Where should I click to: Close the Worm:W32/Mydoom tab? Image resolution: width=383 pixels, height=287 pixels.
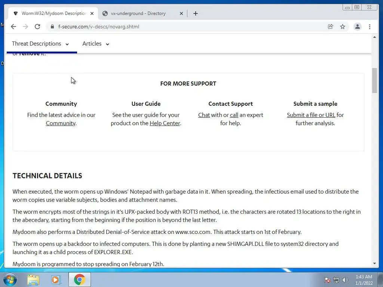[x=92, y=13]
